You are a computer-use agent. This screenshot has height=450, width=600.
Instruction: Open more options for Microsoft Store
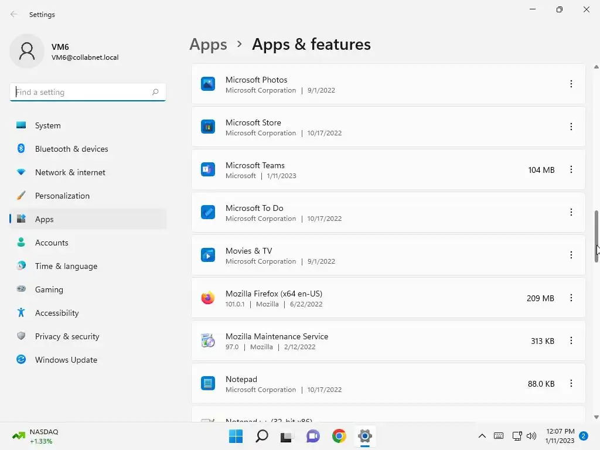pyautogui.click(x=571, y=127)
